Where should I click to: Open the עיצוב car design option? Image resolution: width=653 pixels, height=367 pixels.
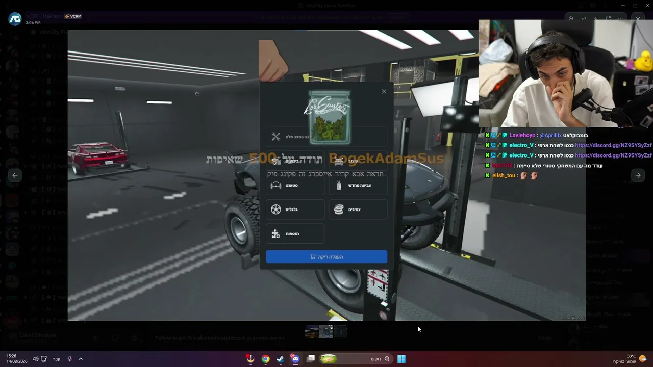pos(358,161)
